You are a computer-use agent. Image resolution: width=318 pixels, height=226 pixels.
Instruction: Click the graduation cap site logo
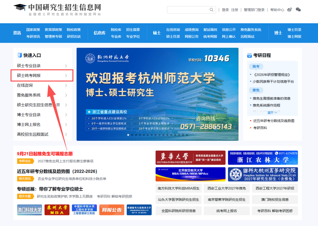[x=20, y=7]
